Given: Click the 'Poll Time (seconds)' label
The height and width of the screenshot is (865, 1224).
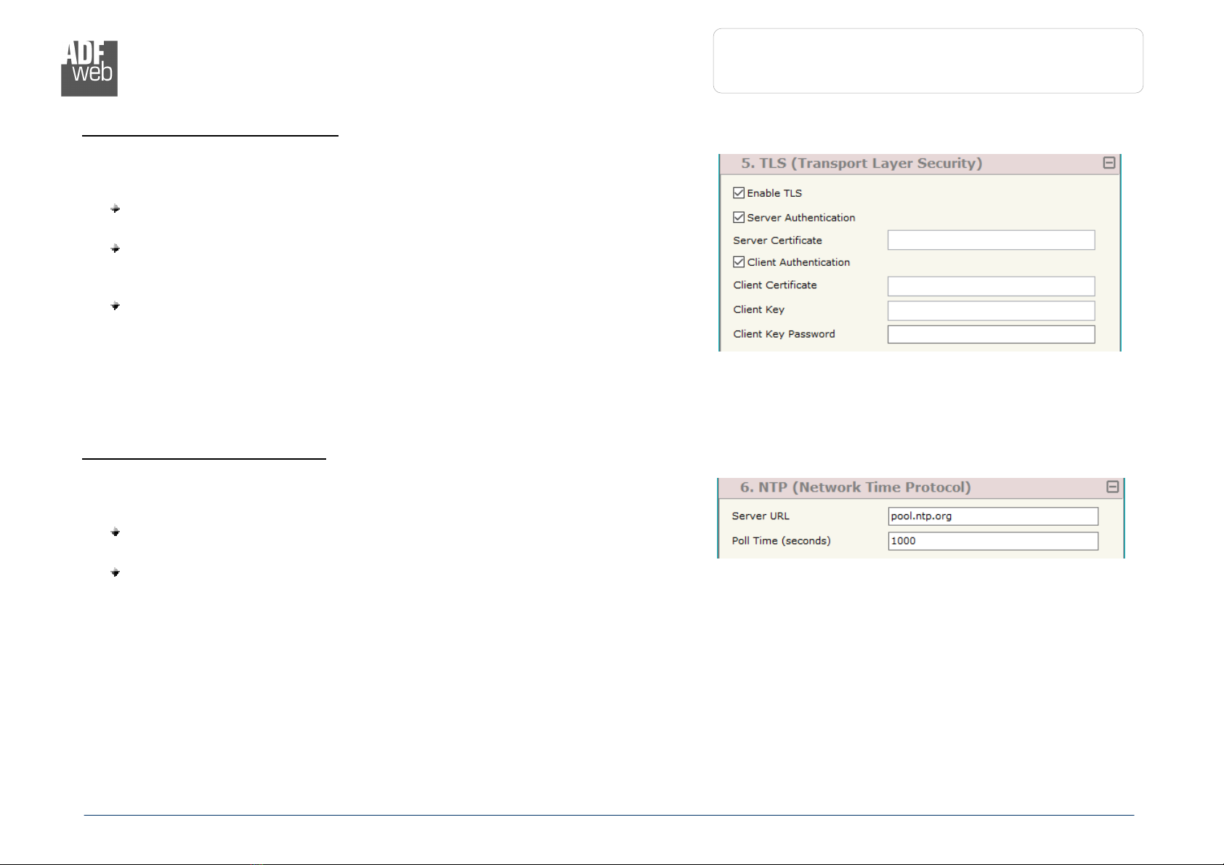Looking at the screenshot, I should [x=781, y=541].
